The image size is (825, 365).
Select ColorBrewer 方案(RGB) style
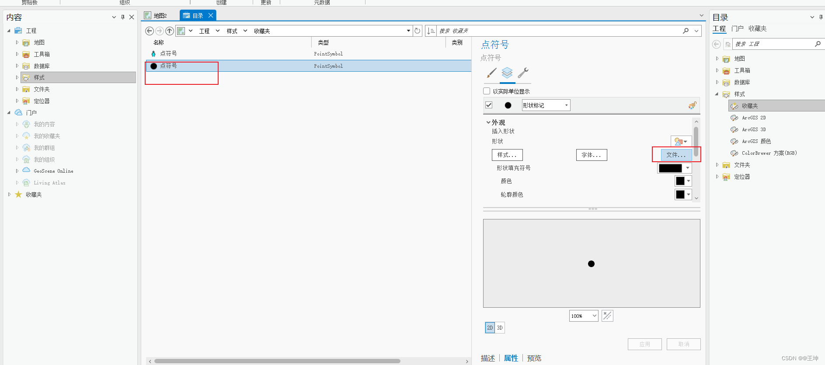click(769, 153)
